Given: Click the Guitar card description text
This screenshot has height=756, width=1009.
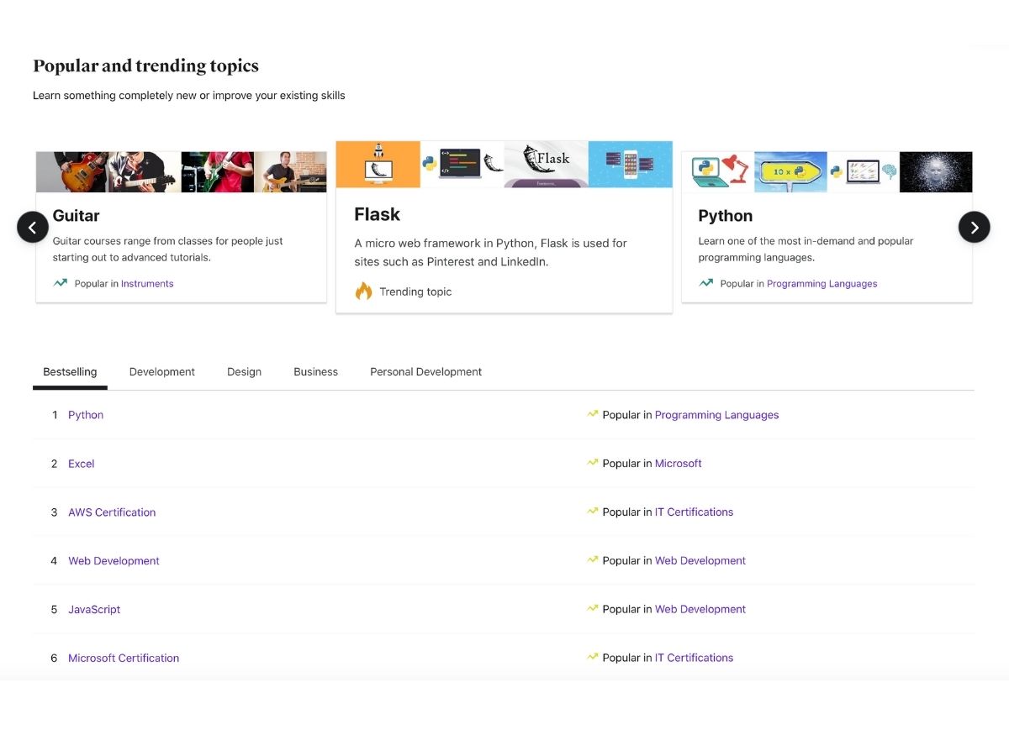Looking at the screenshot, I should click(x=167, y=249).
